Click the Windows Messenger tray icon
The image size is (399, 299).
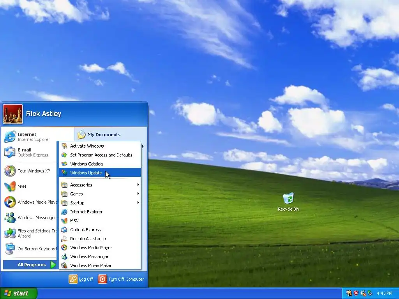pos(363,293)
